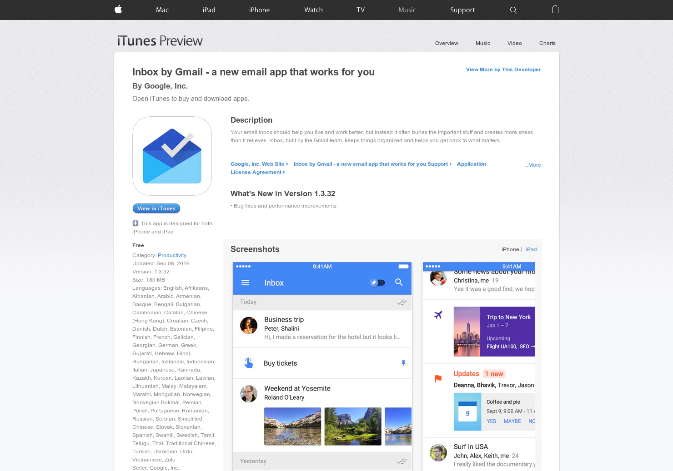Screen dimensions: 673x471
Task: Click the Christina avatar in the second screenshot
Action: point(438,278)
